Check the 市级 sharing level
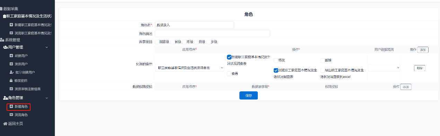The width and height of the screenshot is (440, 136). [x=184, y=42]
